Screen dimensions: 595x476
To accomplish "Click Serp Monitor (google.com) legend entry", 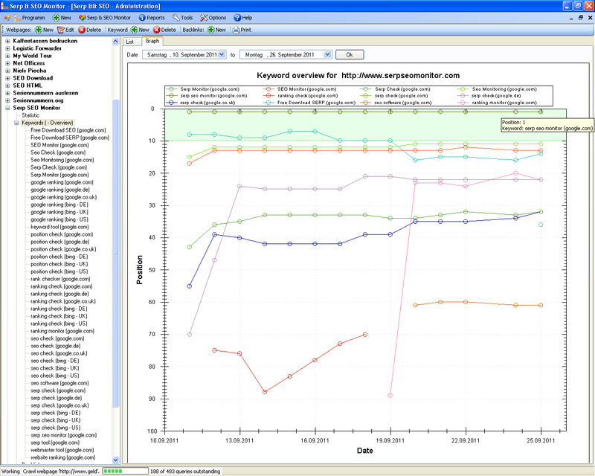I will click(x=203, y=89).
